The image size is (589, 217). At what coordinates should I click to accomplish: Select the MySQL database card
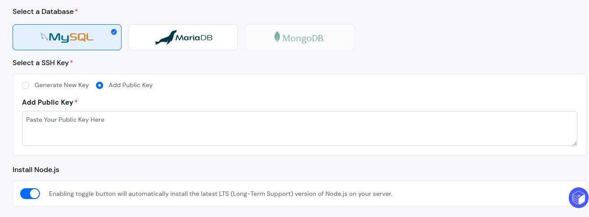click(x=67, y=37)
